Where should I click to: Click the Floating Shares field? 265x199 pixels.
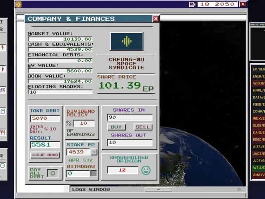coord(60,92)
